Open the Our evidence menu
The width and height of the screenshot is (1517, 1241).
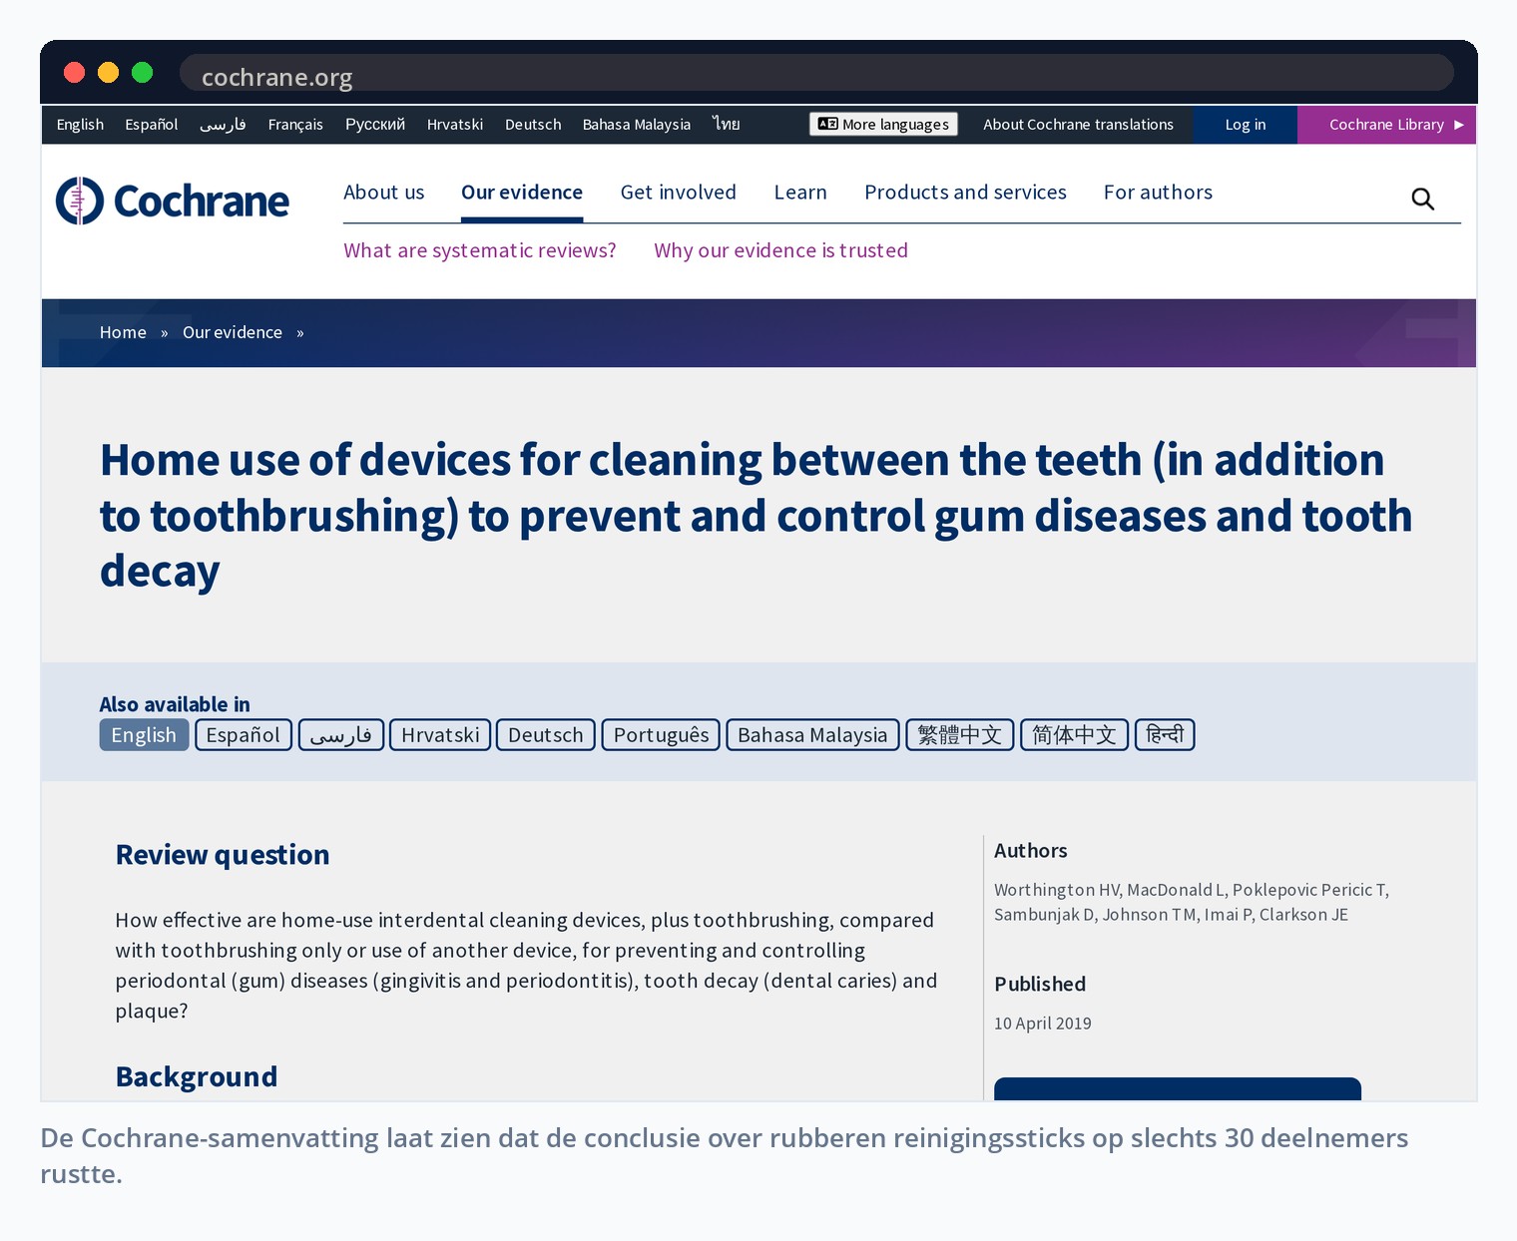pyautogui.click(x=522, y=193)
